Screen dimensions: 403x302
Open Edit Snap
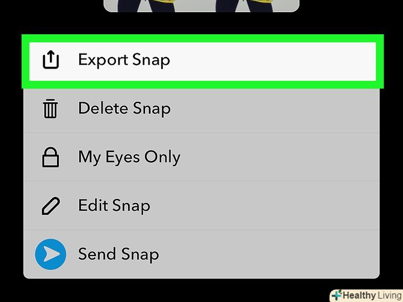coord(201,206)
